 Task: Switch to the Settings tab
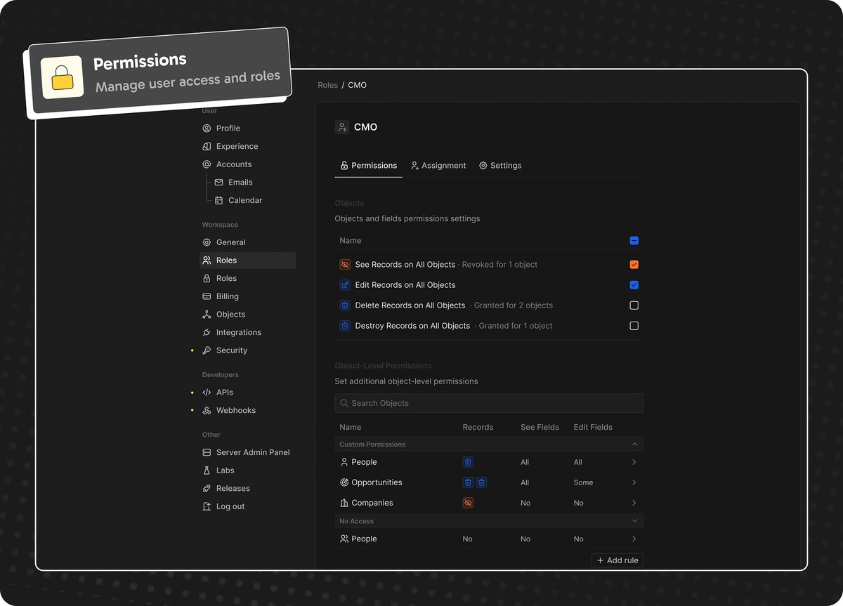coord(501,166)
